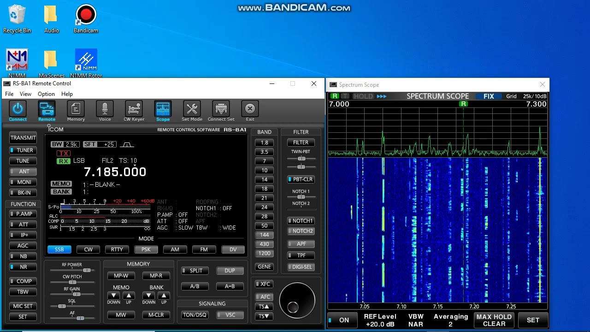Select RTTY mode

[x=117, y=249]
